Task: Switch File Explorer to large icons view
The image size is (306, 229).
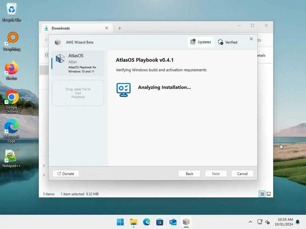Action: [269, 194]
